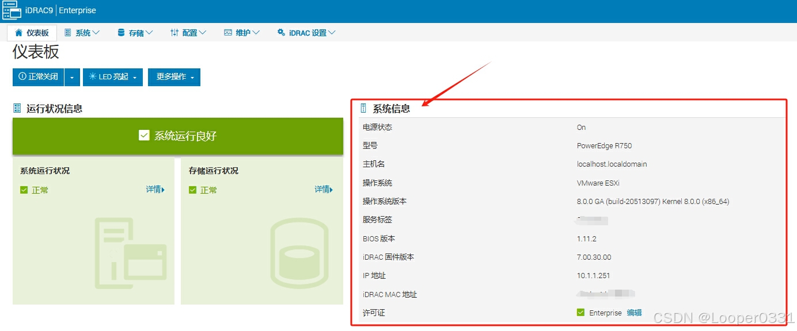The width and height of the screenshot is (797, 331).
Task: Click the 维护 menu monitor icon
Action: pos(228,33)
